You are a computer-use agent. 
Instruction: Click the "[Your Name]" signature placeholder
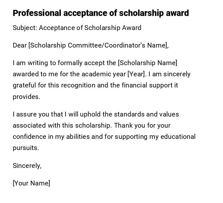tap(31, 183)
